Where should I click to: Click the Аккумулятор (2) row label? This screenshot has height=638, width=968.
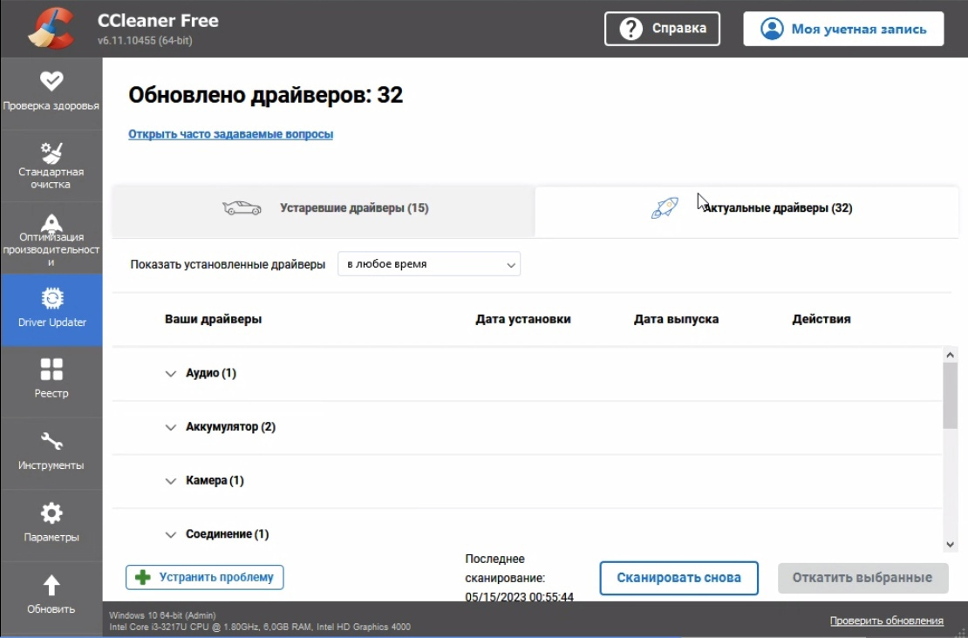tap(230, 427)
